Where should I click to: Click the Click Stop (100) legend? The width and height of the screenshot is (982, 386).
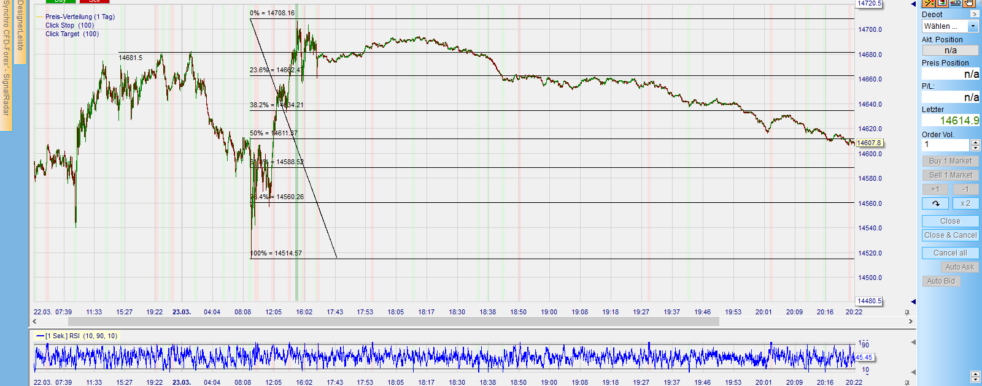69,26
